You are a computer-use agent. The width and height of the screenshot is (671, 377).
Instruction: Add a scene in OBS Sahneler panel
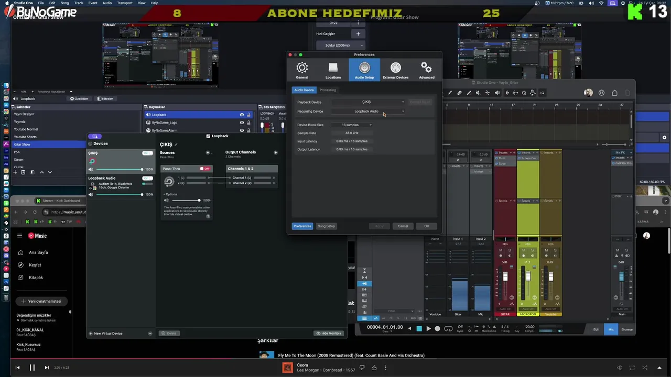pos(15,172)
